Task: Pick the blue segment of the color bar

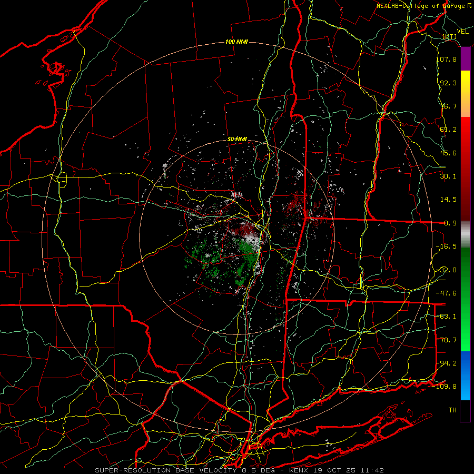Action: tap(465, 376)
